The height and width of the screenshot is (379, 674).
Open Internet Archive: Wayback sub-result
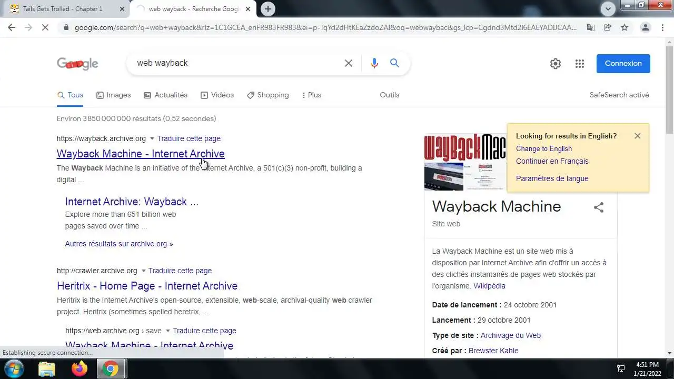coord(132,202)
